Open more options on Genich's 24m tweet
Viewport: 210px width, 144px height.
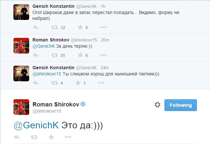tap(103, 83)
